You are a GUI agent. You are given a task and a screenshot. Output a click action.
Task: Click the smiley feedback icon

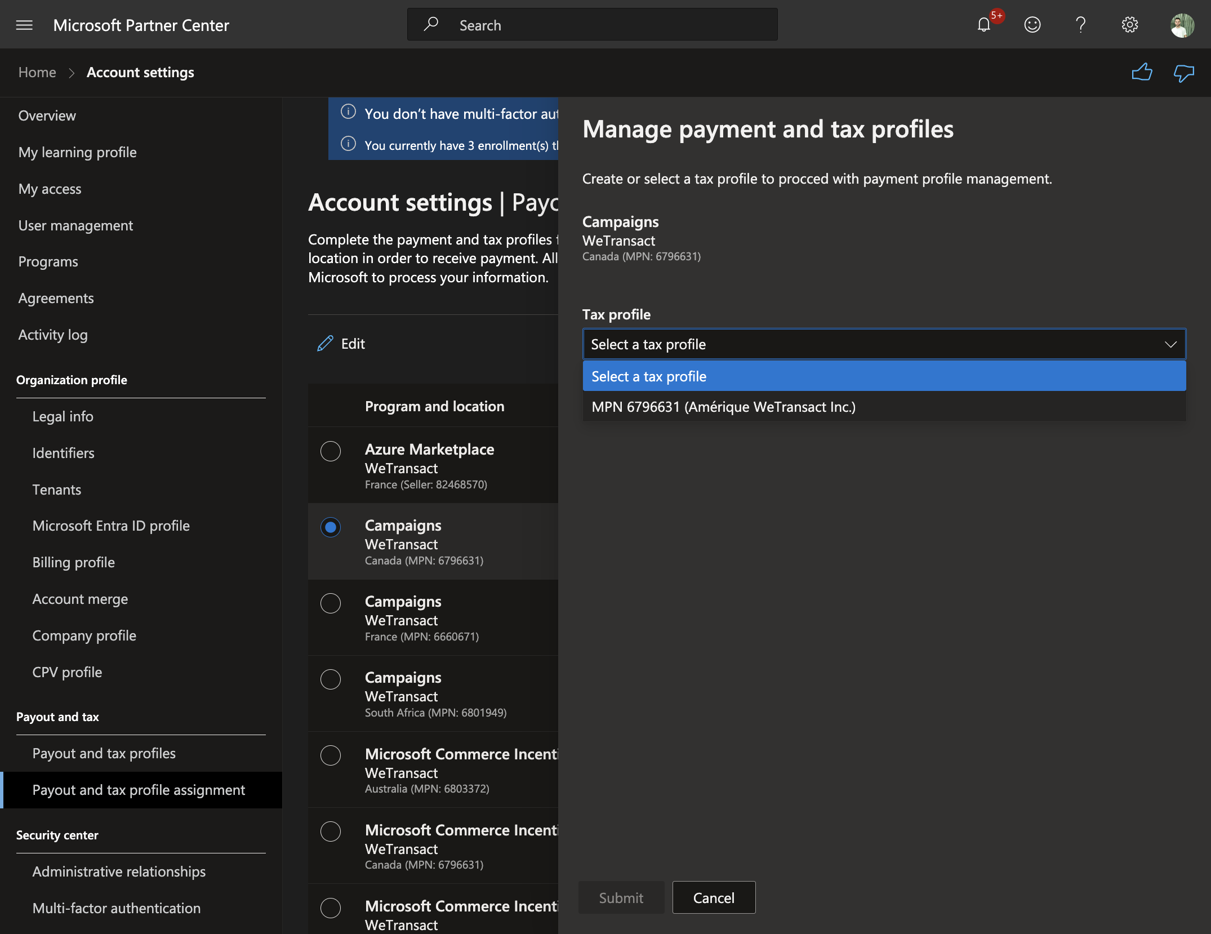pyautogui.click(x=1032, y=25)
